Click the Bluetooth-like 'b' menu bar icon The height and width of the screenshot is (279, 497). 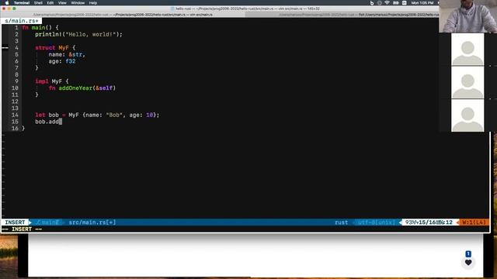(372, 3)
